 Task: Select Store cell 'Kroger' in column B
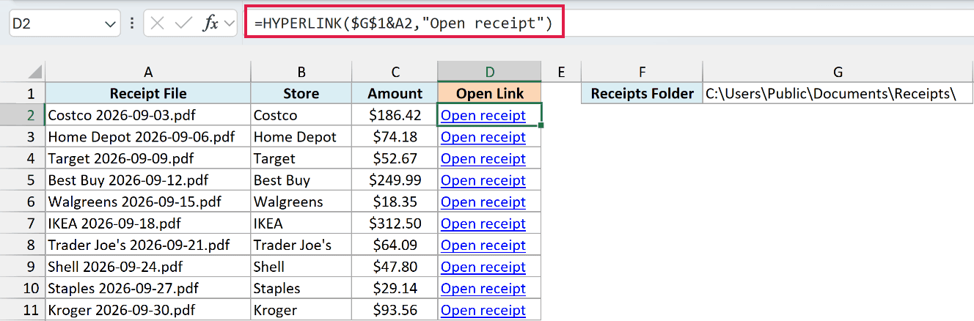click(x=301, y=310)
